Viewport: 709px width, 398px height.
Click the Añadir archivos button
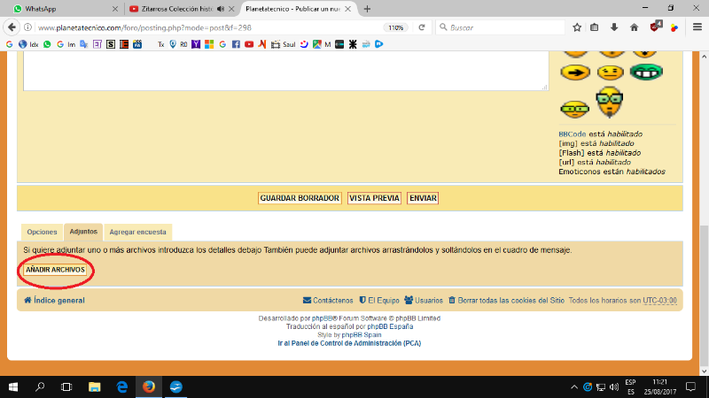pyautogui.click(x=55, y=269)
